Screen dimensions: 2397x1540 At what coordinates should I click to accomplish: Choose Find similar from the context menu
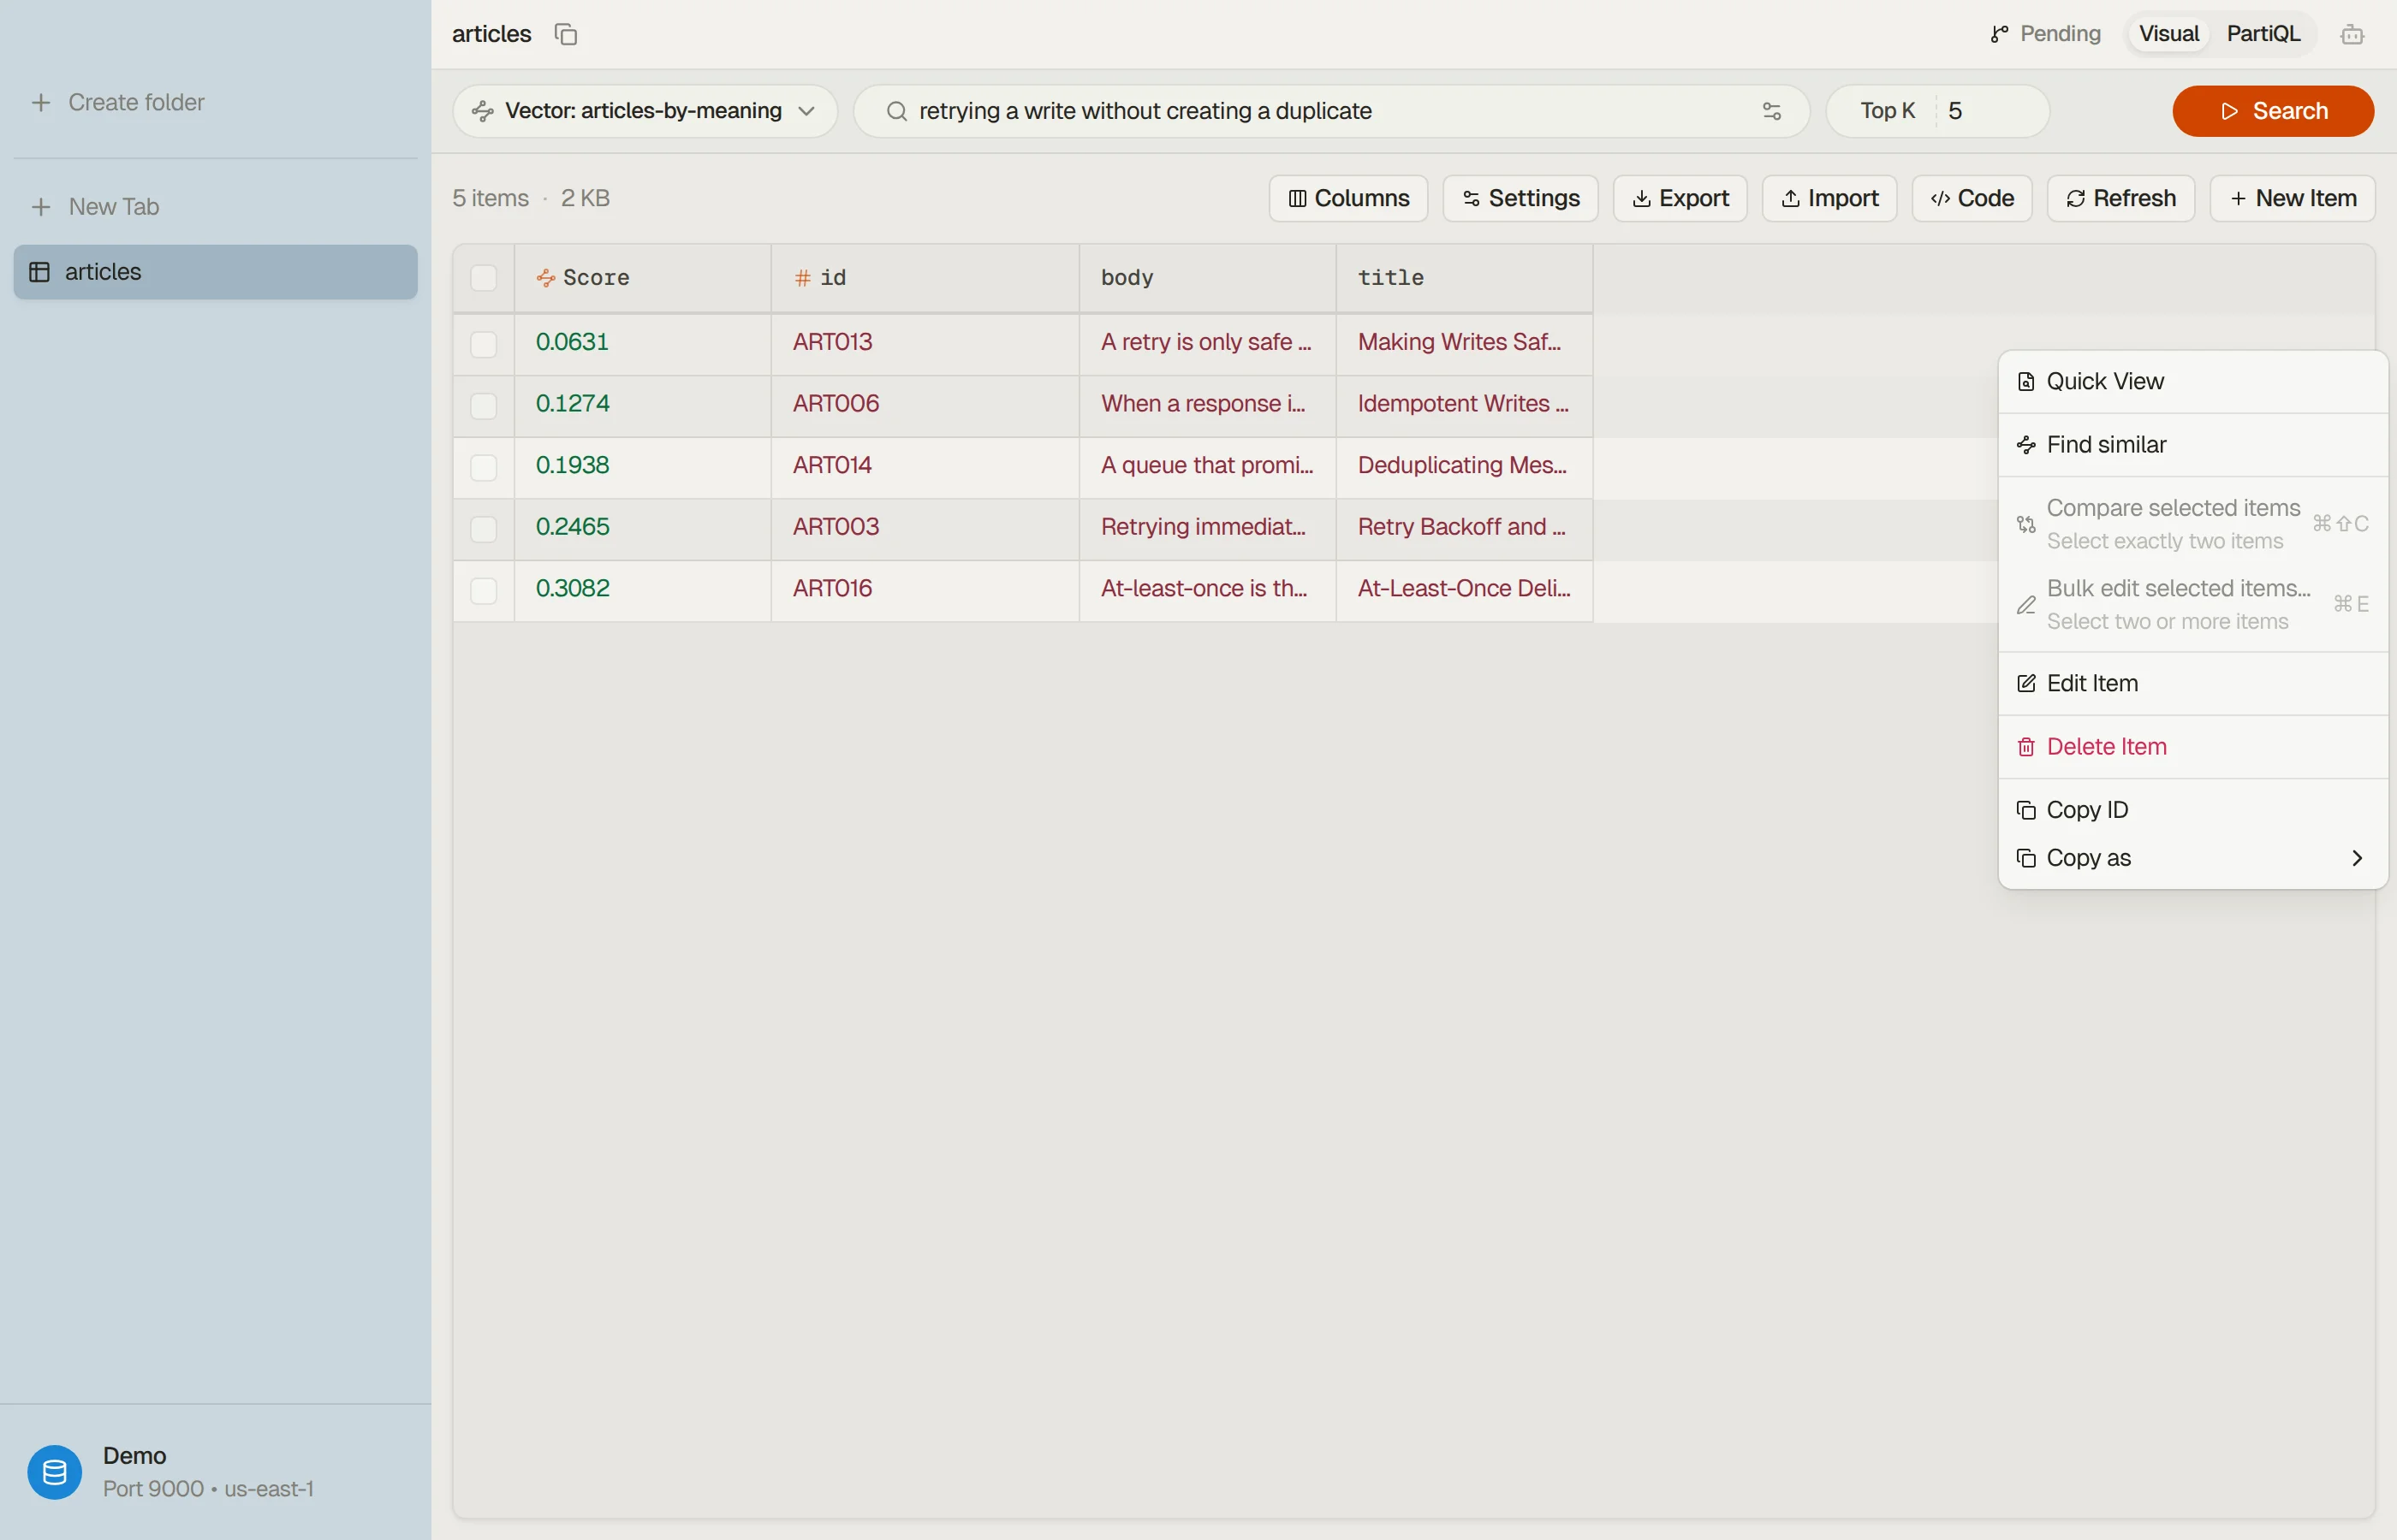[x=2192, y=445]
